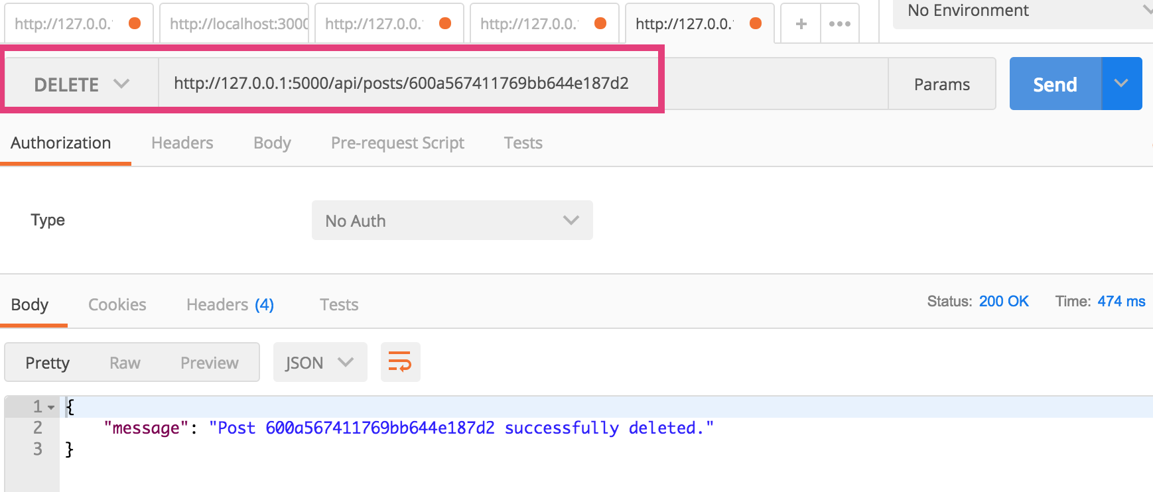
Task: Collapse JSON at line 1 fold arrow
Action: tap(51, 407)
